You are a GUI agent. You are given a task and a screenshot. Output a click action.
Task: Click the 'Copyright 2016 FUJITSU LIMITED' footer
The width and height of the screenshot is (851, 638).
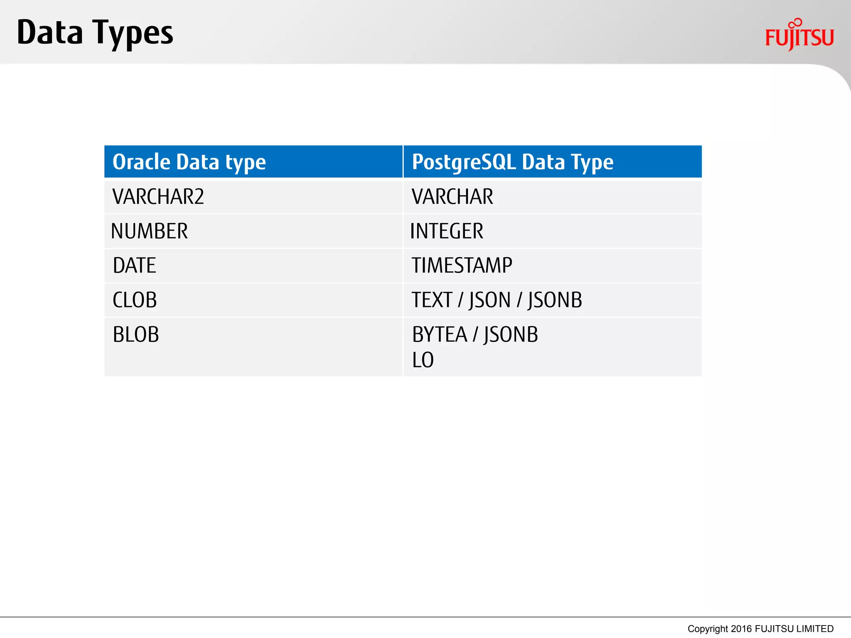point(760,629)
